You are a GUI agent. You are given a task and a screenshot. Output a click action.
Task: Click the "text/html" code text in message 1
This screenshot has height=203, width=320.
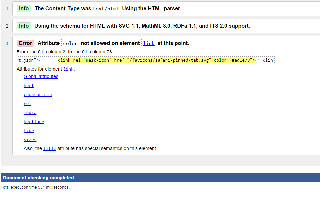point(106,9)
